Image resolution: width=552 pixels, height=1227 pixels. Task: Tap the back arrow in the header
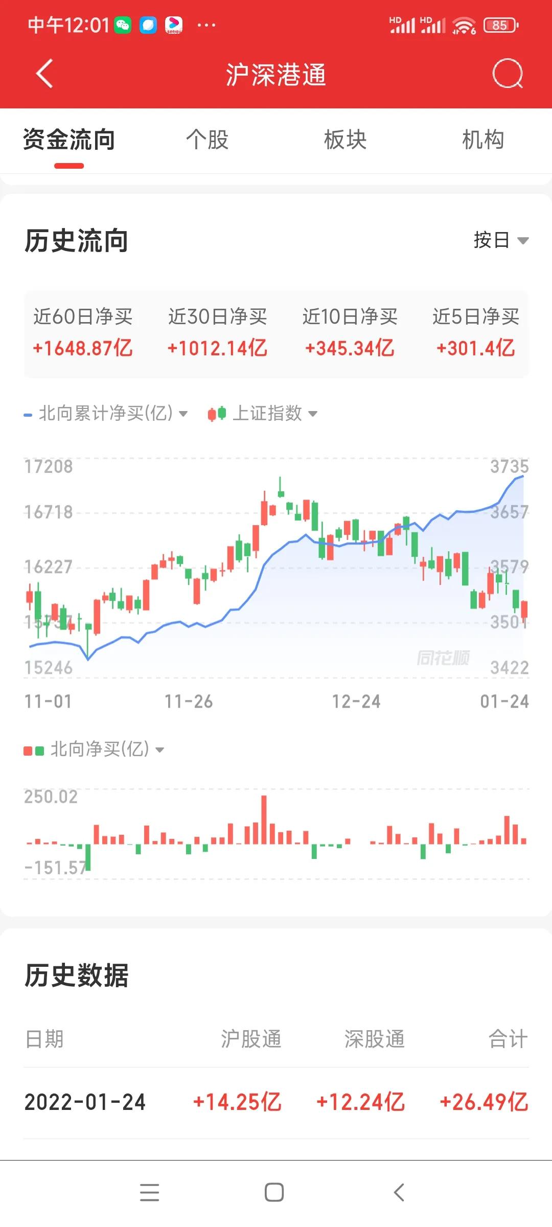45,74
